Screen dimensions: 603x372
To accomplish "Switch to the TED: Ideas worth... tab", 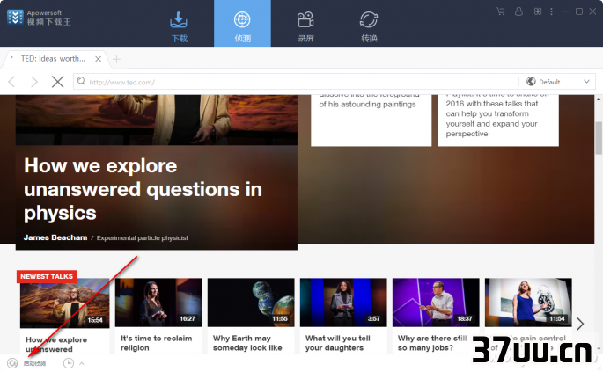I will tap(53, 59).
